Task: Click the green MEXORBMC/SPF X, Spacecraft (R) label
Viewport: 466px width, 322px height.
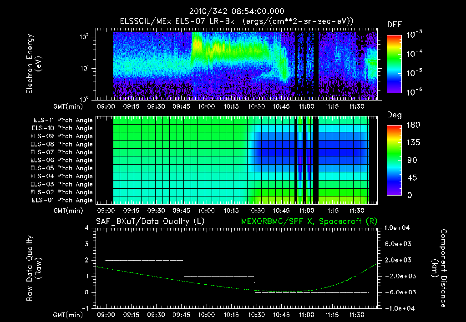Action: 309,221
